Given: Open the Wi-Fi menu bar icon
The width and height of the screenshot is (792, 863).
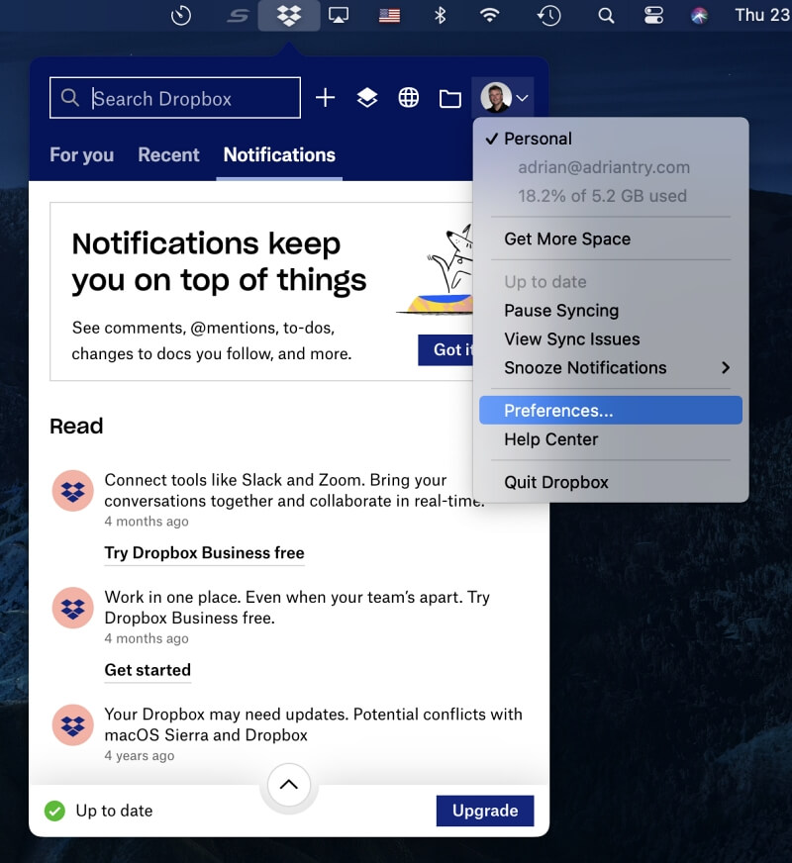Looking at the screenshot, I should [489, 15].
